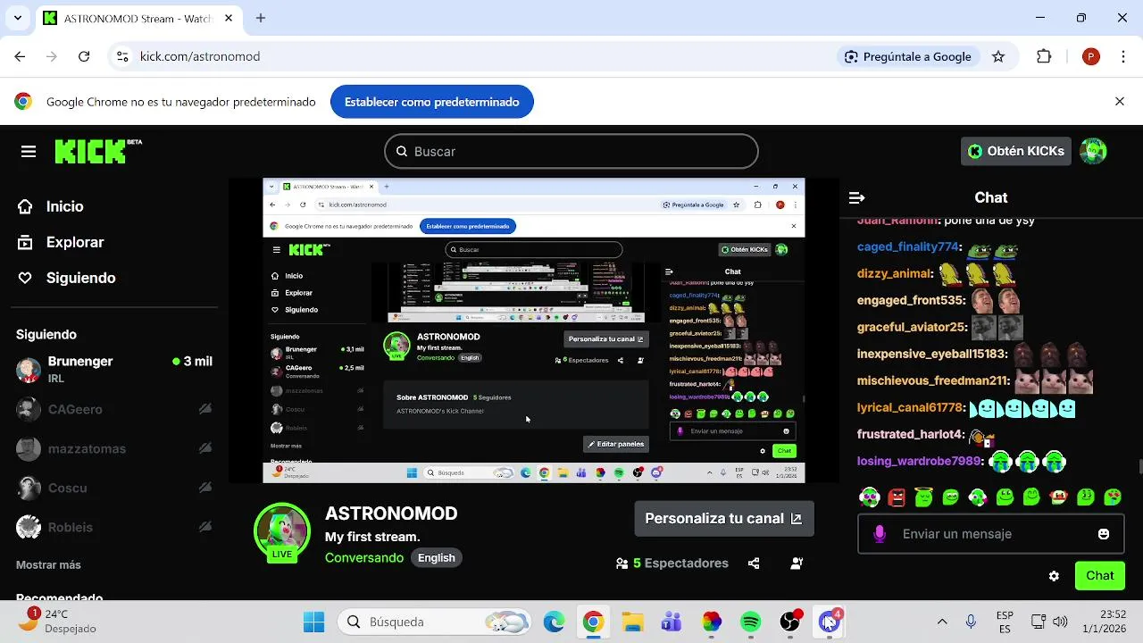Click the English language tag

pyautogui.click(x=437, y=558)
